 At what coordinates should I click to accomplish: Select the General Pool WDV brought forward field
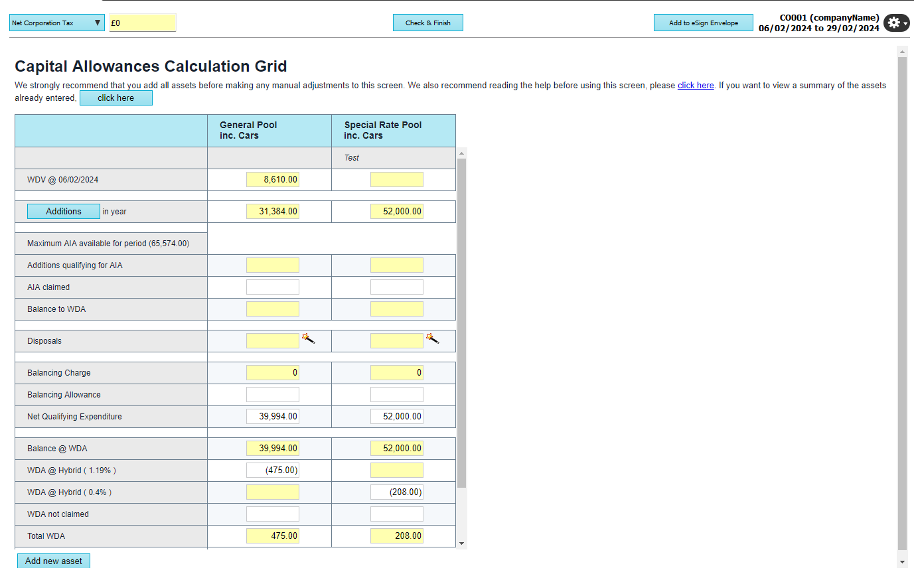coord(272,180)
